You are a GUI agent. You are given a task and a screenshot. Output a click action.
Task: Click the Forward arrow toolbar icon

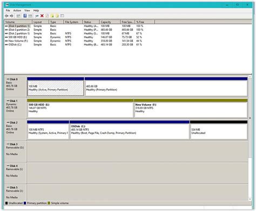11,16
